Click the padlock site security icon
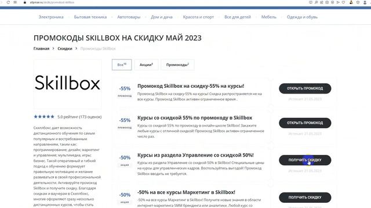This screenshot has height=208, width=371. pyautogui.click(x=25, y=2)
